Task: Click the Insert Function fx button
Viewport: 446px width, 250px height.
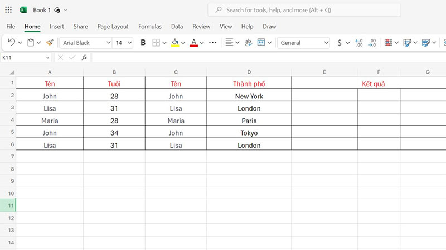Action: pos(84,57)
